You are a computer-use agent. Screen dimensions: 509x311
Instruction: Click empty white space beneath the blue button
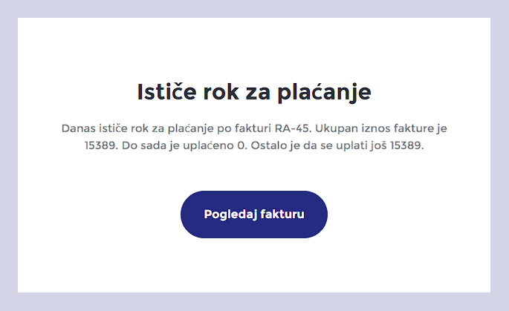click(254, 264)
